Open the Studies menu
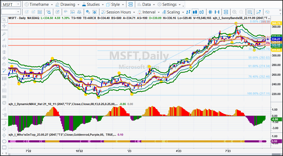The image size is (283, 156). tap(91, 4)
